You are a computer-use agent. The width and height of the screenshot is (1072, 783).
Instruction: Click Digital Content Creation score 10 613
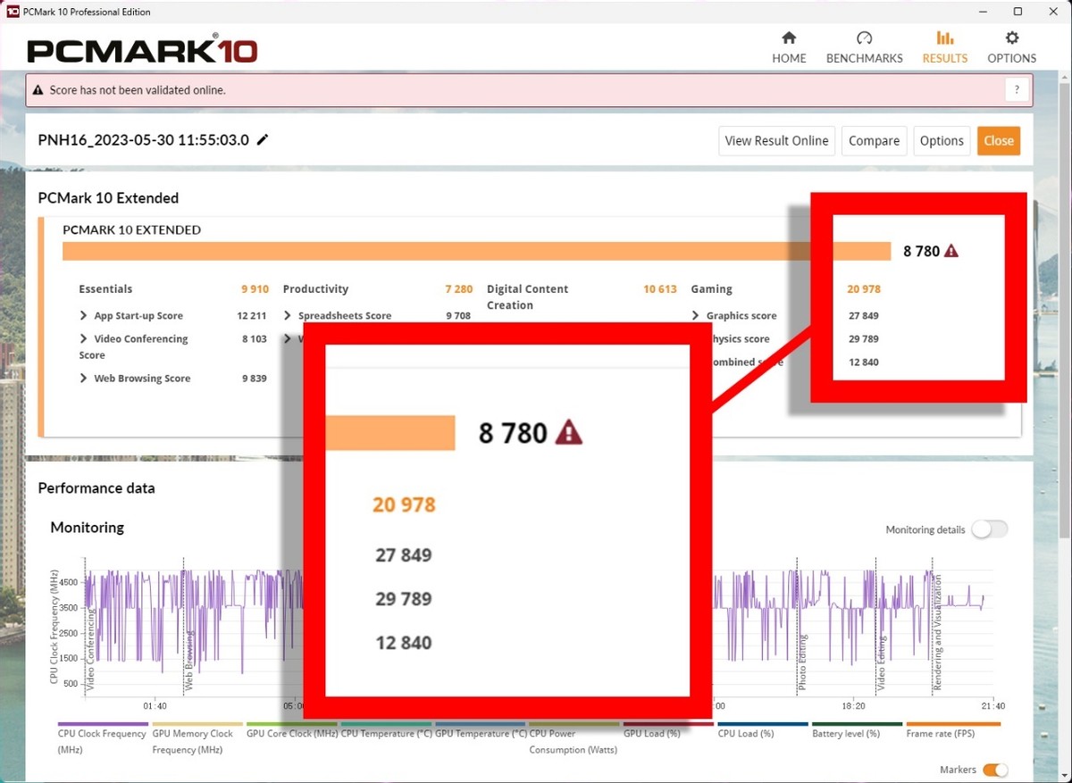pyautogui.click(x=660, y=289)
